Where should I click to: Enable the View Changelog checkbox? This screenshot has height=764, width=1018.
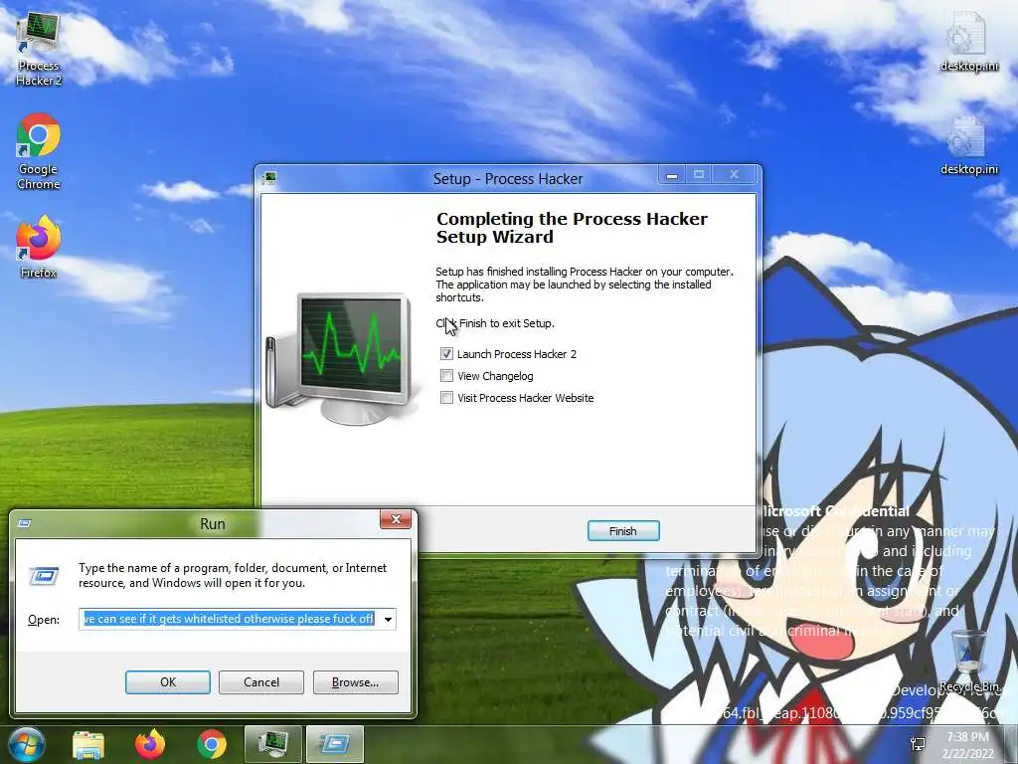(x=446, y=376)
